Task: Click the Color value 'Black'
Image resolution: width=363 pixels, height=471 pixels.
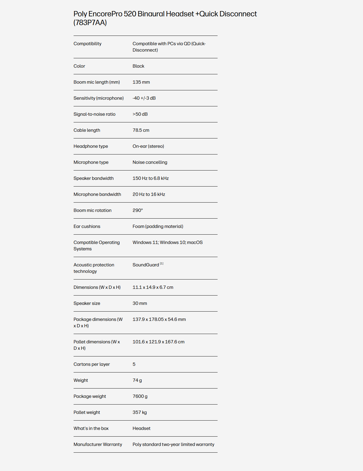Action: click(138, 66)
